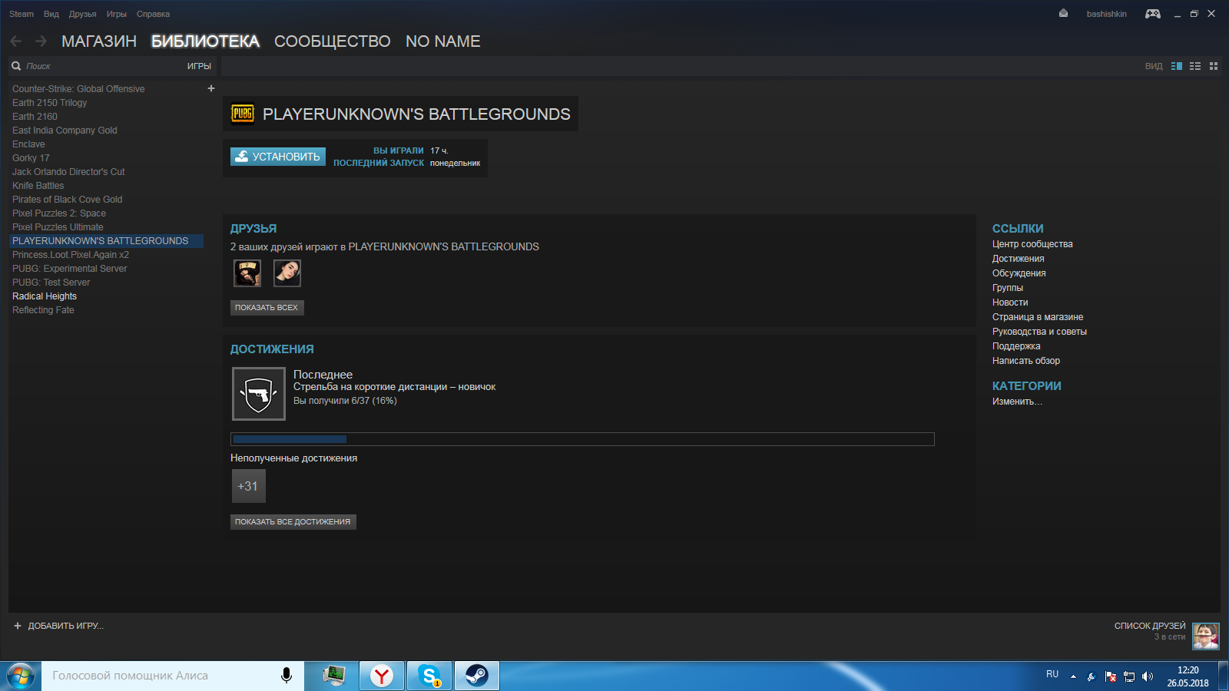Switch to detail view icon
The height and width of the screenshot is (691, 1229).
(x=1177, y=66)
